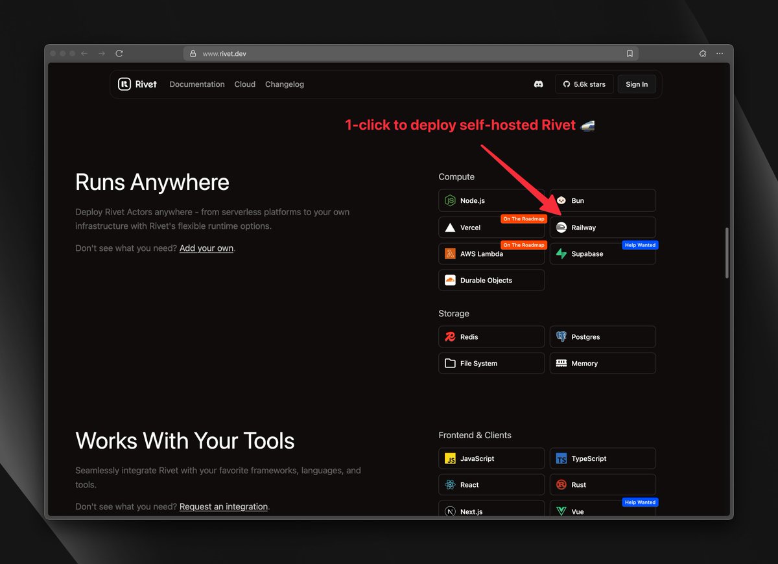Click the 'Storage' section label

click(x=454, y=314)
